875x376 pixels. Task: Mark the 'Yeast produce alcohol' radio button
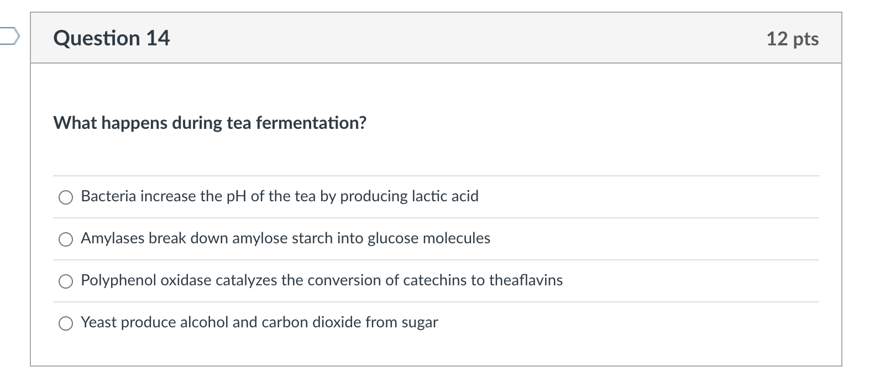click(66, 323)
